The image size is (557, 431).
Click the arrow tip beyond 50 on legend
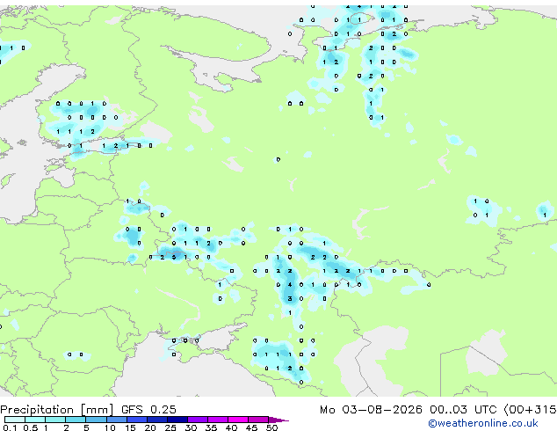278,420
